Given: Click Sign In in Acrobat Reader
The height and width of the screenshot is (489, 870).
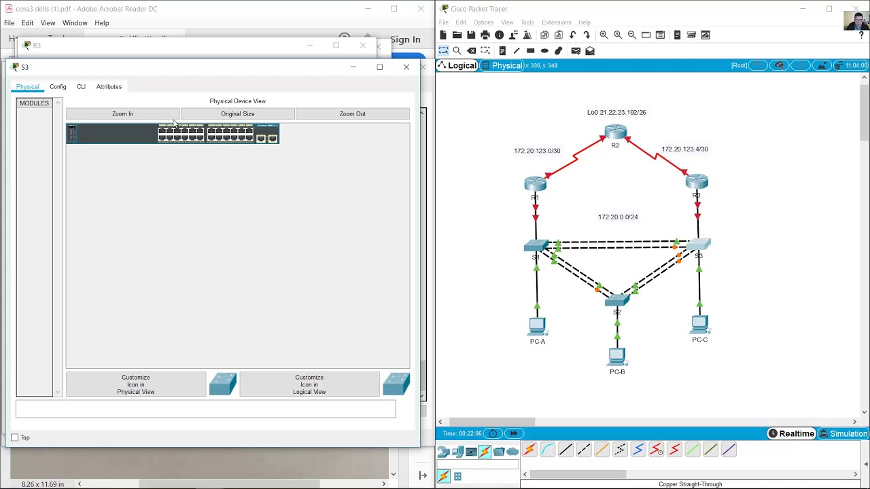Looking at the screenshot, I should (x=405, y=39).
